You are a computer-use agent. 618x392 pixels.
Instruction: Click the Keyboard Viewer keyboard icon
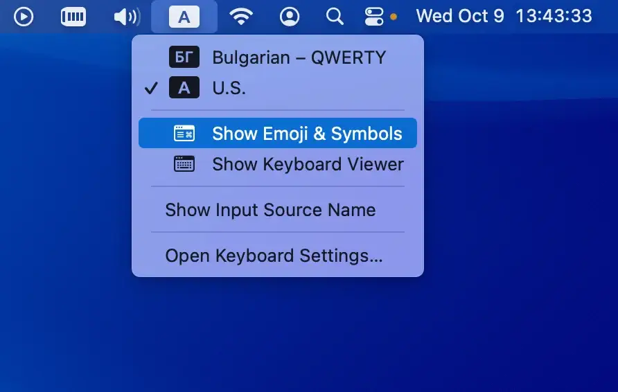click(184, 164)
